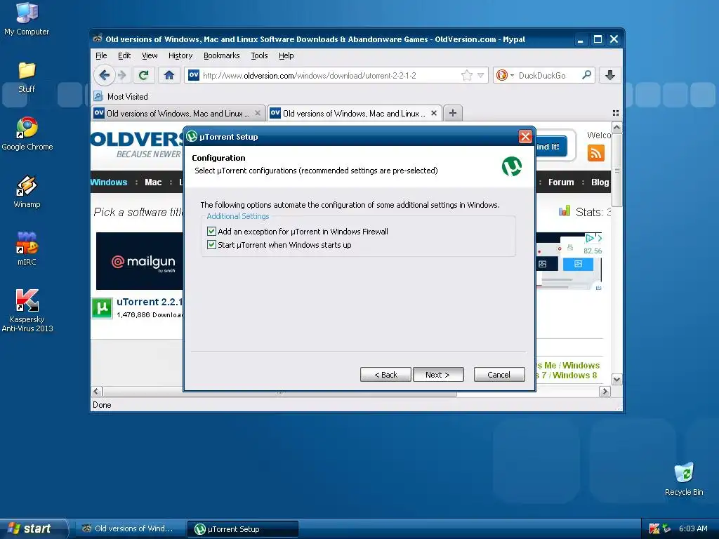719x539 pixels.
Task: Switch to the first OldVersion tab
Action: point(178,113)
